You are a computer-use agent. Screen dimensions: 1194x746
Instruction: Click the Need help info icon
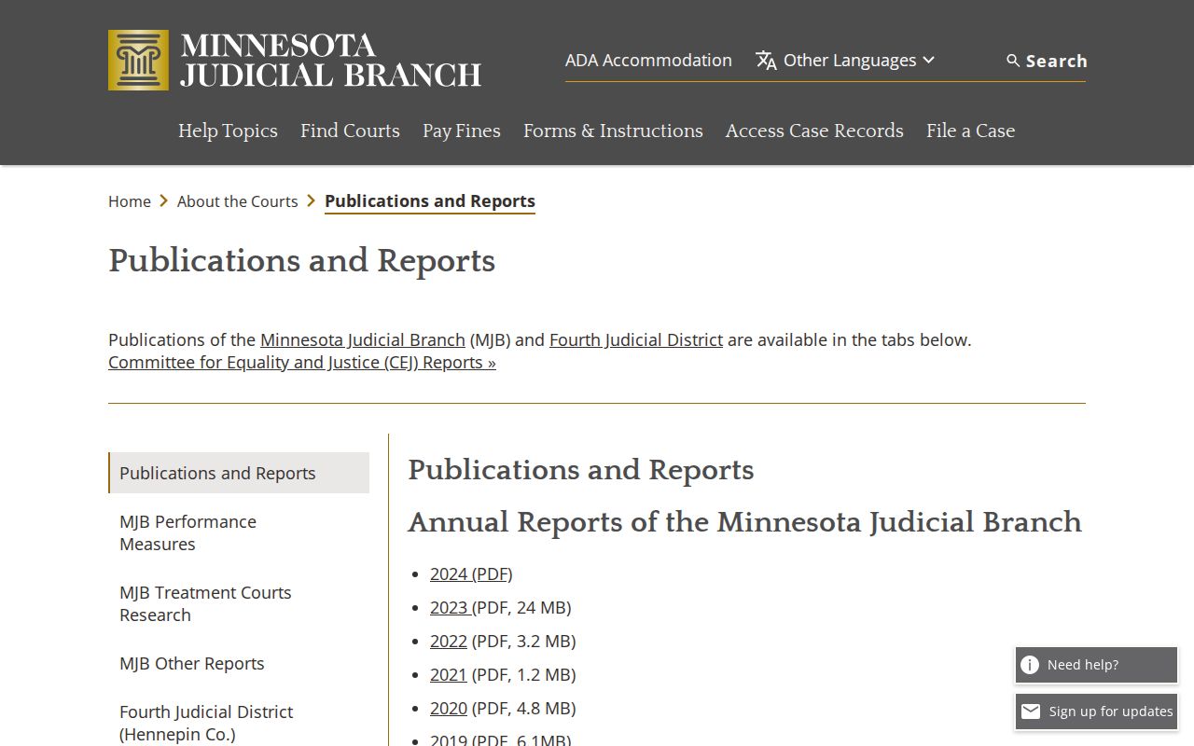[1030, 665]
